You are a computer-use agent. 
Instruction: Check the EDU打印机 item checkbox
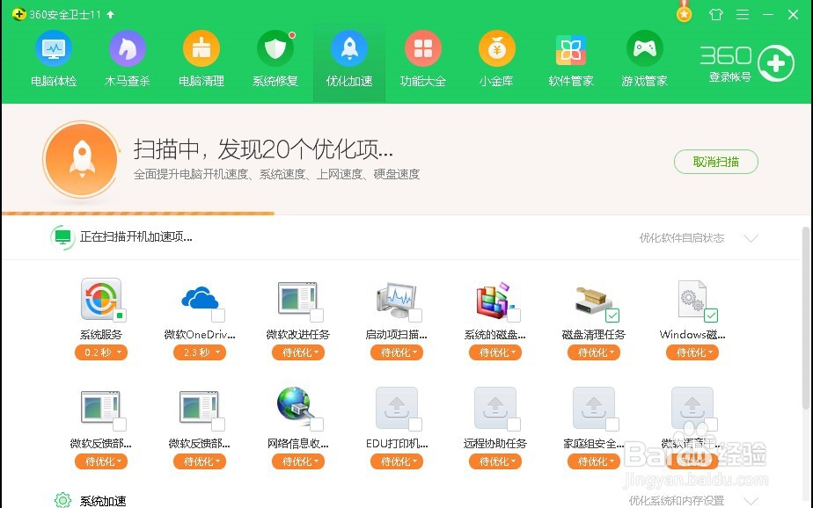415,425
